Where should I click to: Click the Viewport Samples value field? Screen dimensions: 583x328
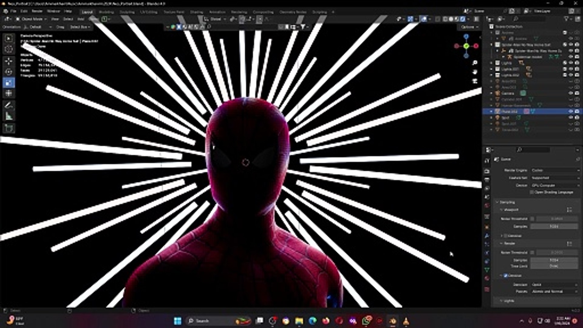[554, 227]
